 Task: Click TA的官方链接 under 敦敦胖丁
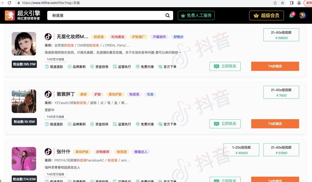[x=55, y=117]
